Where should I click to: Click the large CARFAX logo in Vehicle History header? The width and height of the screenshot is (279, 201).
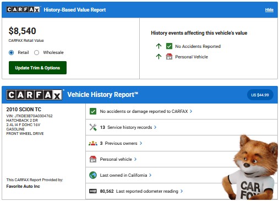point(34,95)
